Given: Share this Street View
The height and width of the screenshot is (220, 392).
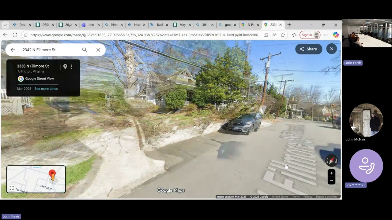Looking at the screenshot, I should coord(309,49).
